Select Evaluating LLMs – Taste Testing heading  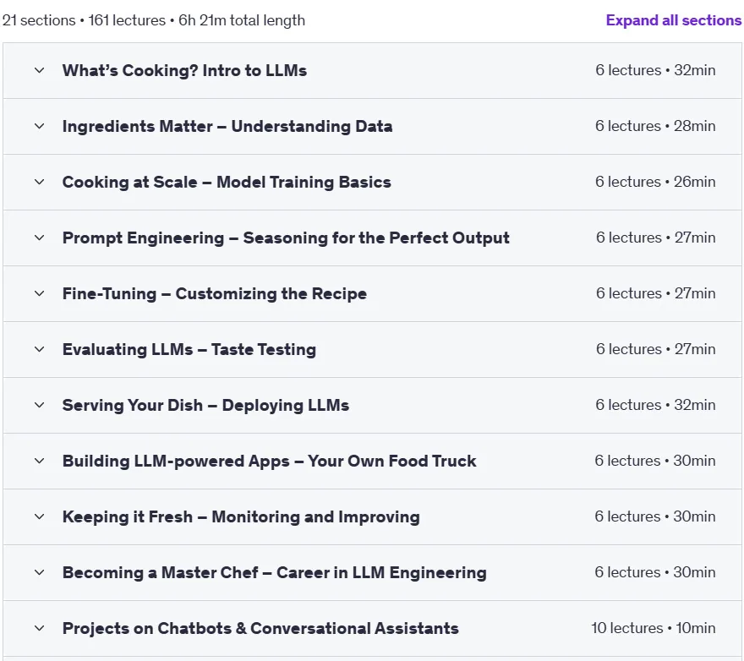point(189,350)
